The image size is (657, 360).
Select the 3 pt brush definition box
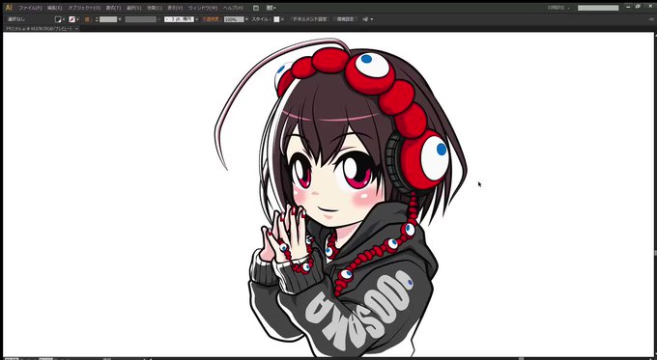pos(179,19)
